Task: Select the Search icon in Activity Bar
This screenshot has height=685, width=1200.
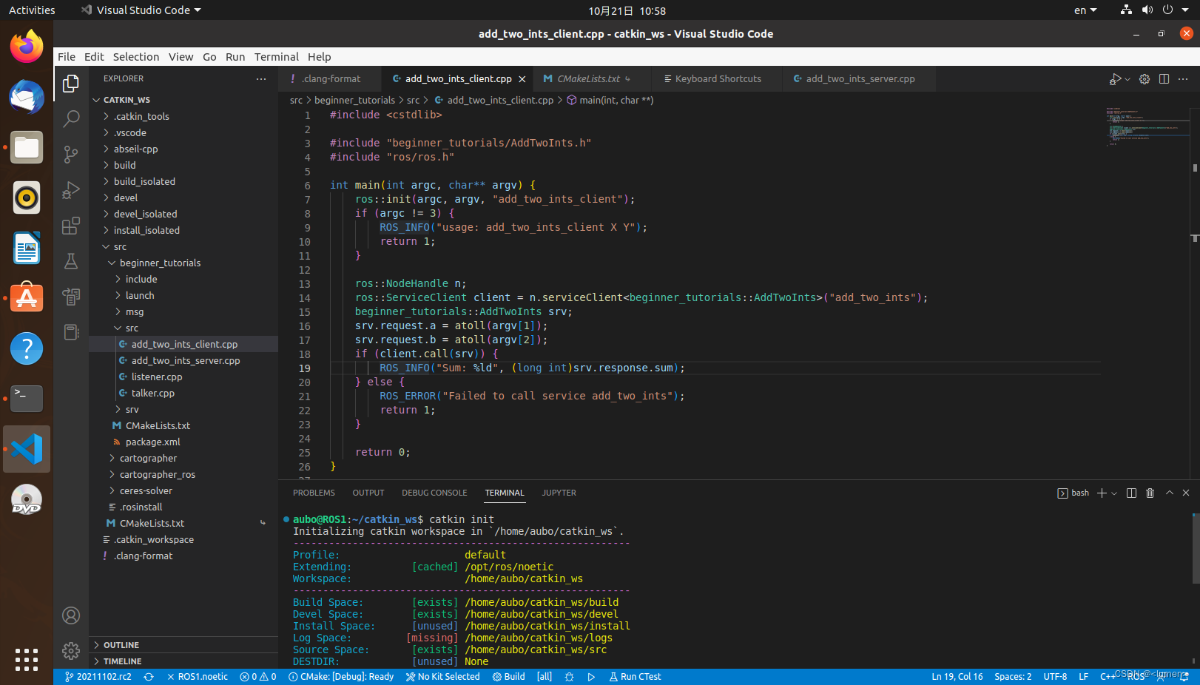Action: coord(70,118)
